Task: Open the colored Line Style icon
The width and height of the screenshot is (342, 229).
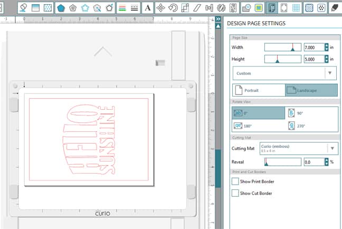Action: (x=122, y=8)
